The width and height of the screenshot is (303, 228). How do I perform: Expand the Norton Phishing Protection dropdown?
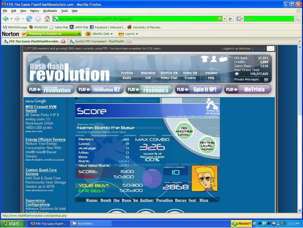(x=79, y=34)
